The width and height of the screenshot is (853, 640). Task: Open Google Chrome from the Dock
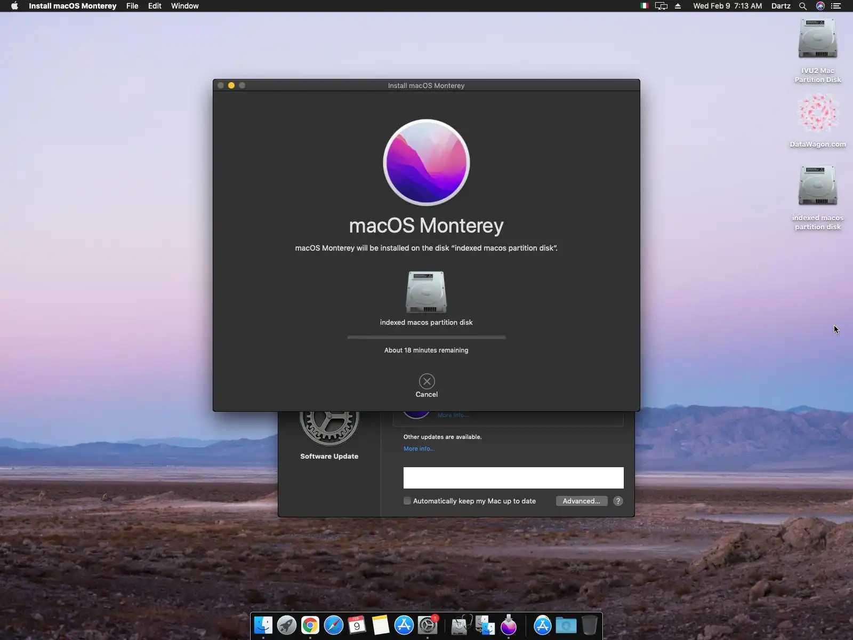coord(310,625)
